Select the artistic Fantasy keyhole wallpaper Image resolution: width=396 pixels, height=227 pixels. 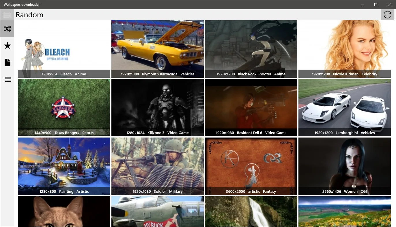point(251,166)
